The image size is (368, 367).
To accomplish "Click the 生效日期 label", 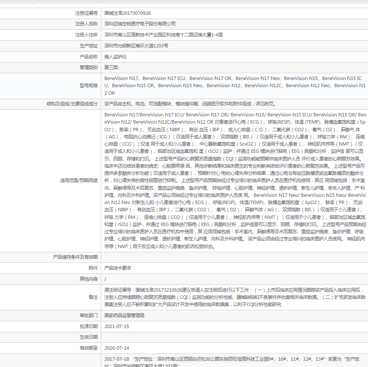I will (x=89, y=337).
